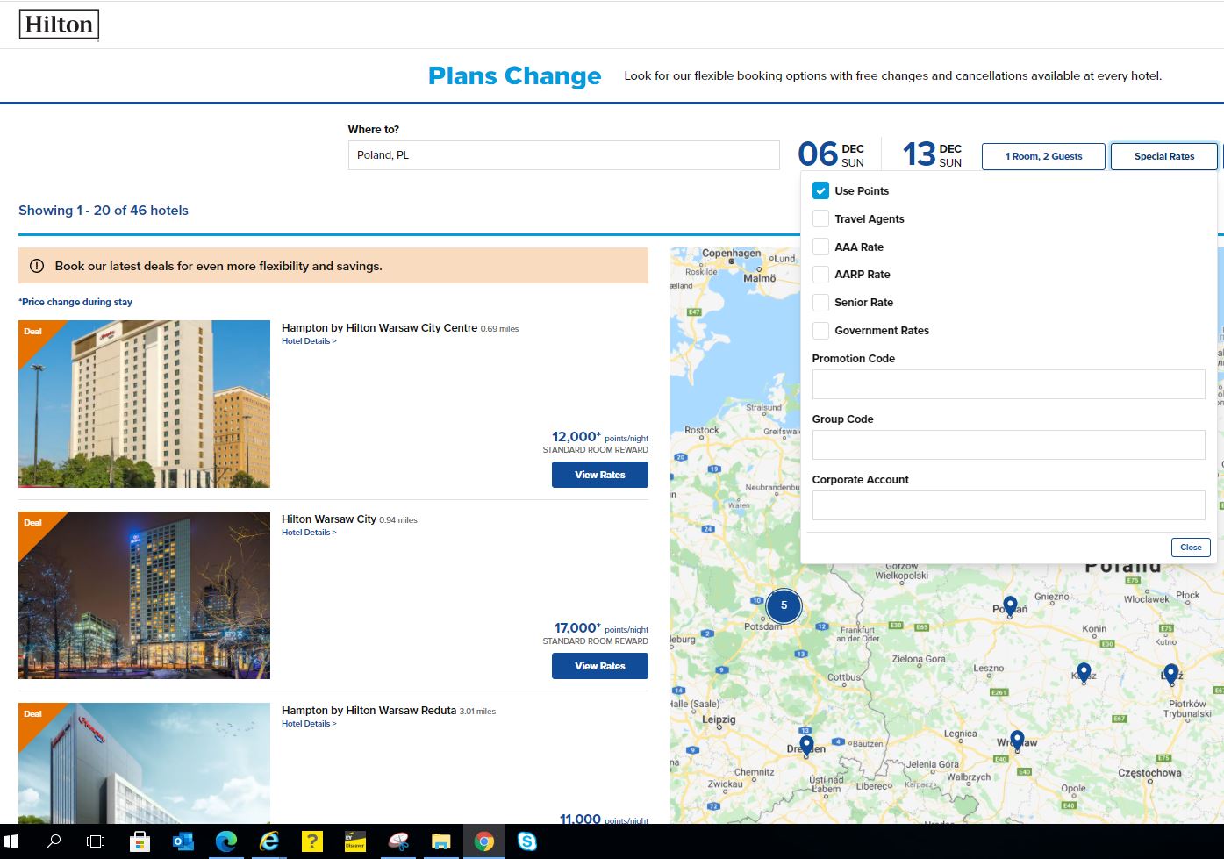Screen dimensions: 1224x859
Task: View rates for Hilton Warsaw City
Action: click(600, 666)
